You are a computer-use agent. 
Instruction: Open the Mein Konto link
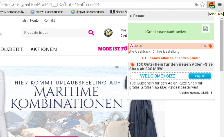[31, 20]
